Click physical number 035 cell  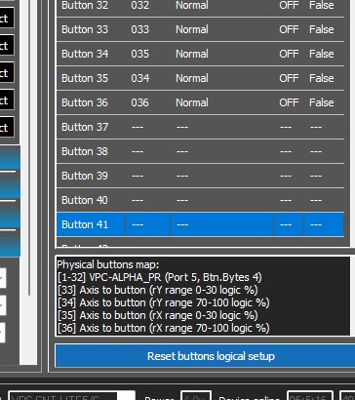click(139, 54)
